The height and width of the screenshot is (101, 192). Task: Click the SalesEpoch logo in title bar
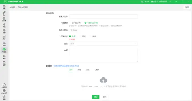tap(5, 2)
